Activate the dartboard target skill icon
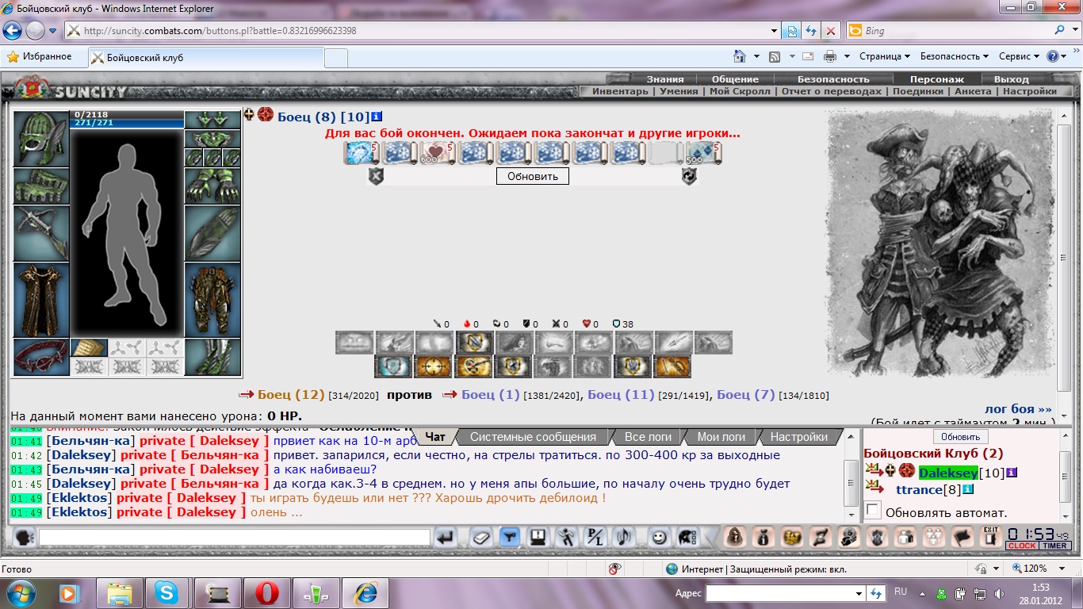The height and width of the screenshot is (609, 1083). click(x=474, y=366)
